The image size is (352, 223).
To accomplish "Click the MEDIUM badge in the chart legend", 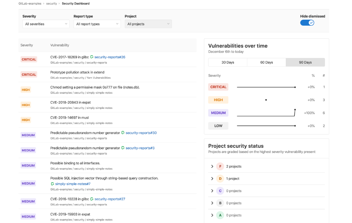I will coord(218,113).
